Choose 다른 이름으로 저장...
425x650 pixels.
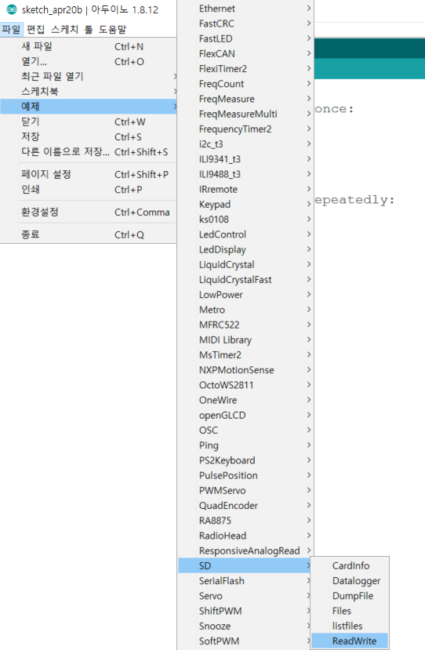89,152
